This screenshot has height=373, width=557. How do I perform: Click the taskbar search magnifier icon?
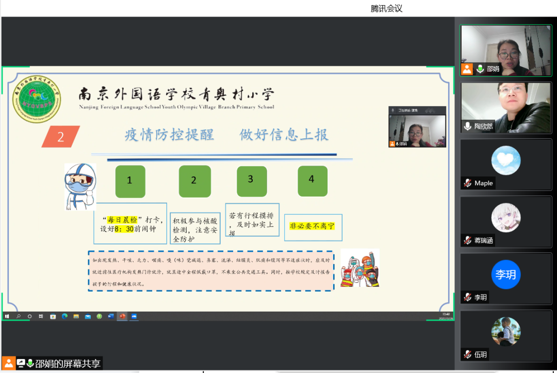point(19,316)
